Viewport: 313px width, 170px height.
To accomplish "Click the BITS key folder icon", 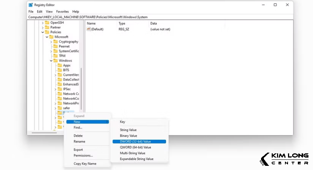I will click(x=59, y=70).
